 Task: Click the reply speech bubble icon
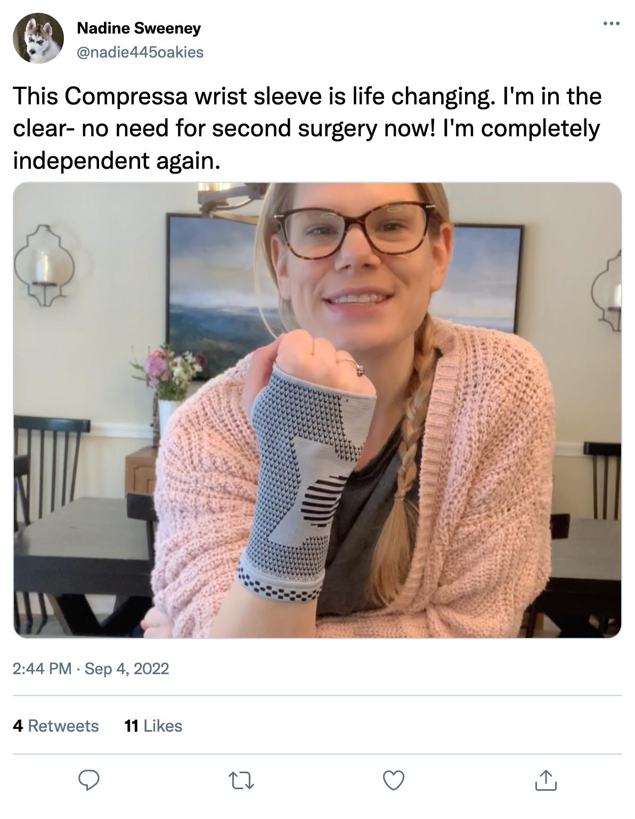pos(89,780)
